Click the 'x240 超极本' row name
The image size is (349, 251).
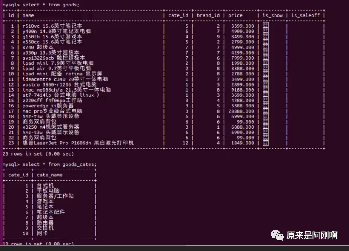[x=38, y=47]
